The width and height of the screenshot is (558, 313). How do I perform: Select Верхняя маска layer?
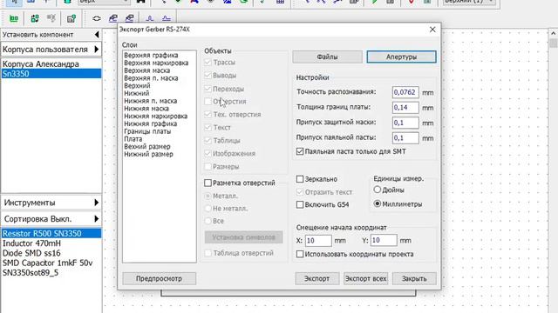(146, 70)
